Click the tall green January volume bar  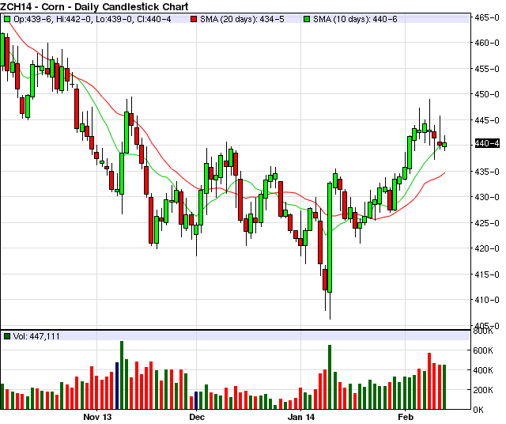click(x=330, y=377)
